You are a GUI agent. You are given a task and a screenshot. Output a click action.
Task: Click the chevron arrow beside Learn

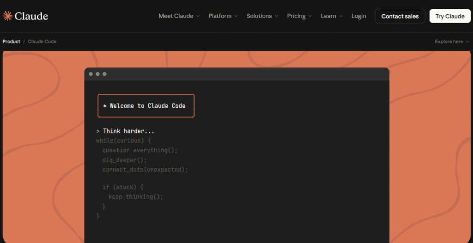[x=341, y=16]
